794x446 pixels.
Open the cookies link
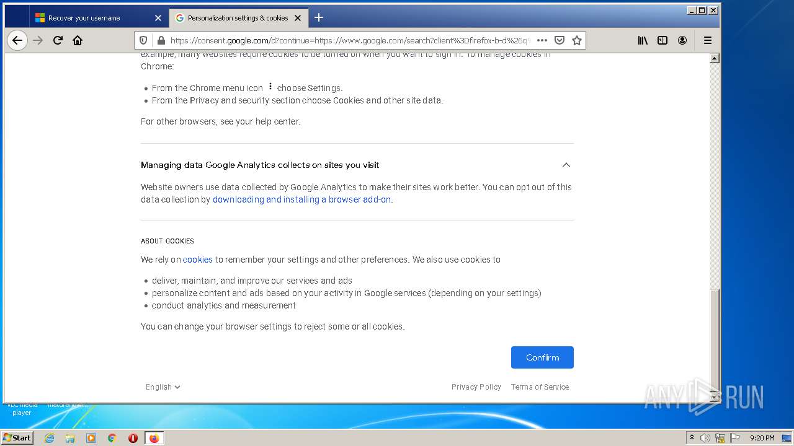(198, 260)
